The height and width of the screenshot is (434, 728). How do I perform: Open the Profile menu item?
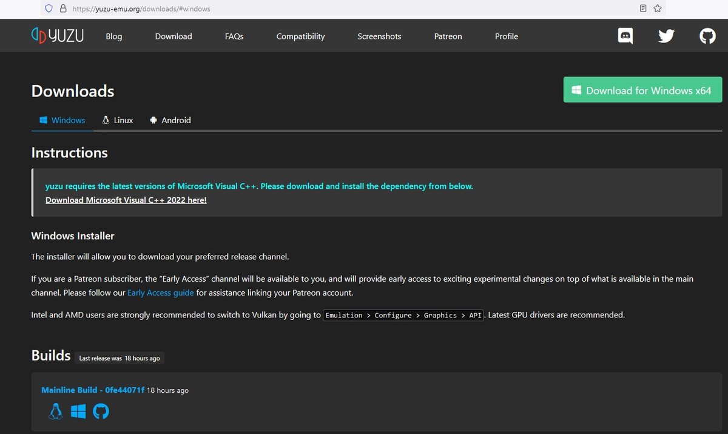click(x=507, y=36)
